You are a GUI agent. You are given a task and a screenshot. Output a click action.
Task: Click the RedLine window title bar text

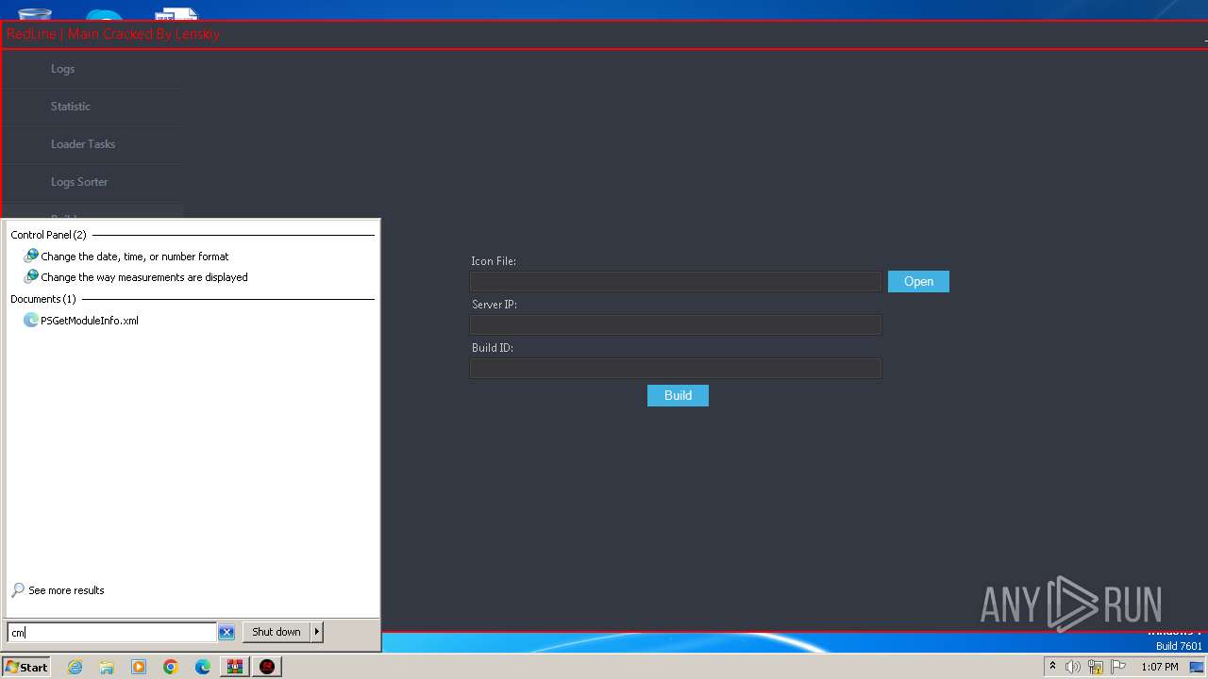pos(113,34)
